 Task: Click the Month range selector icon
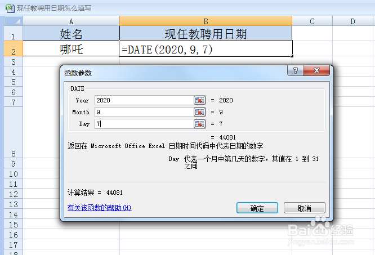tap(199, 112)
